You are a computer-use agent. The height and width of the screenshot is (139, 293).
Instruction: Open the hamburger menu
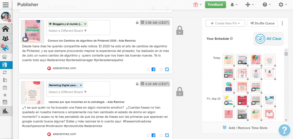pyautogui.click(x=6, y=5)
